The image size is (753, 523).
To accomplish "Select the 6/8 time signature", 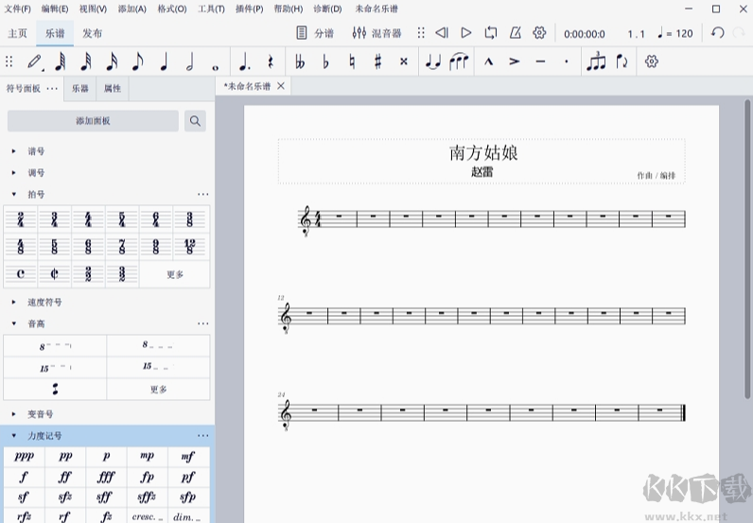I will coord(88,247).
